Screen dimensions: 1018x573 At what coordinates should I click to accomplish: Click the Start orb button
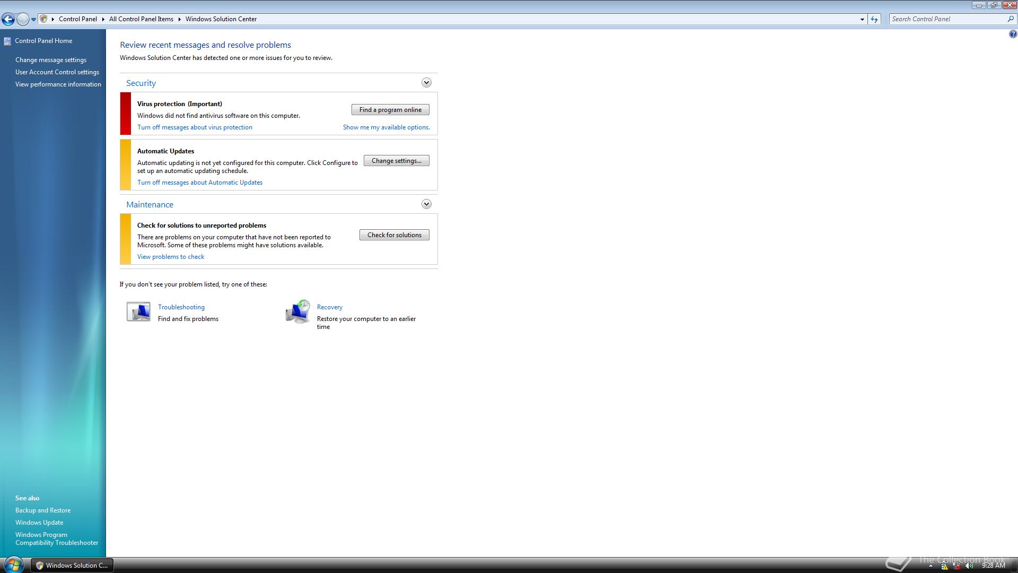tap(13, 565)
